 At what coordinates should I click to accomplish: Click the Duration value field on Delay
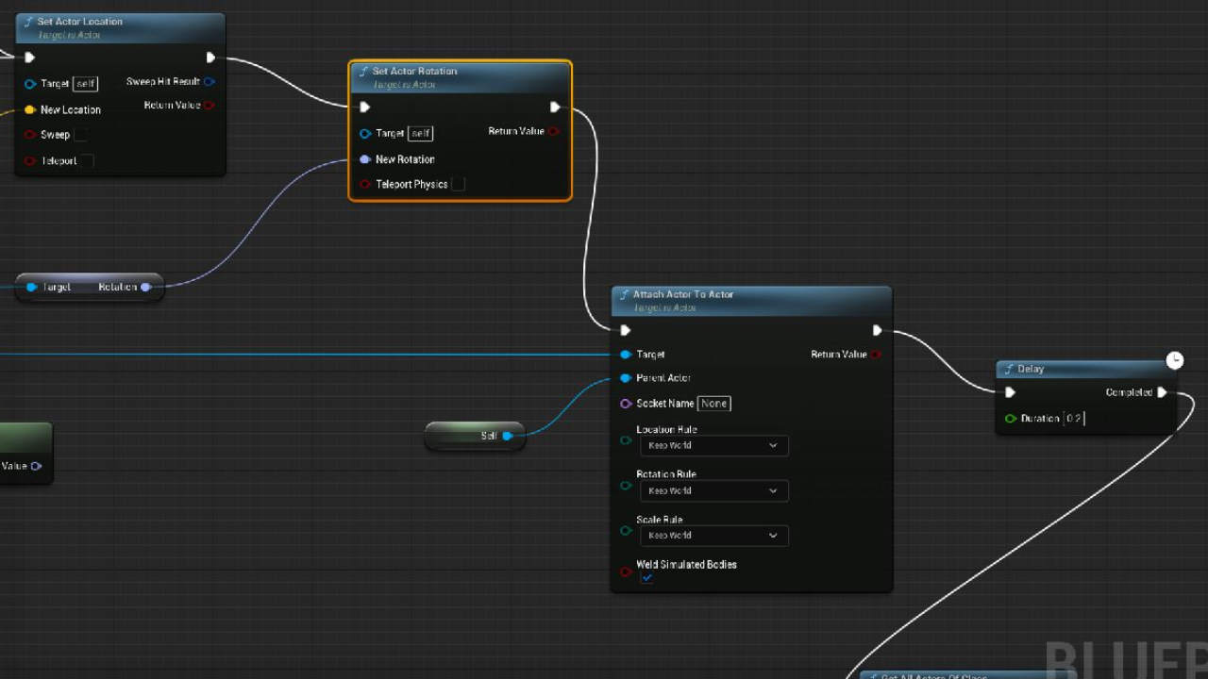1074,419
